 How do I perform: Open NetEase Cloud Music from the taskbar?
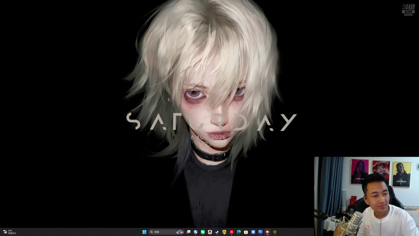click(231, 232)
